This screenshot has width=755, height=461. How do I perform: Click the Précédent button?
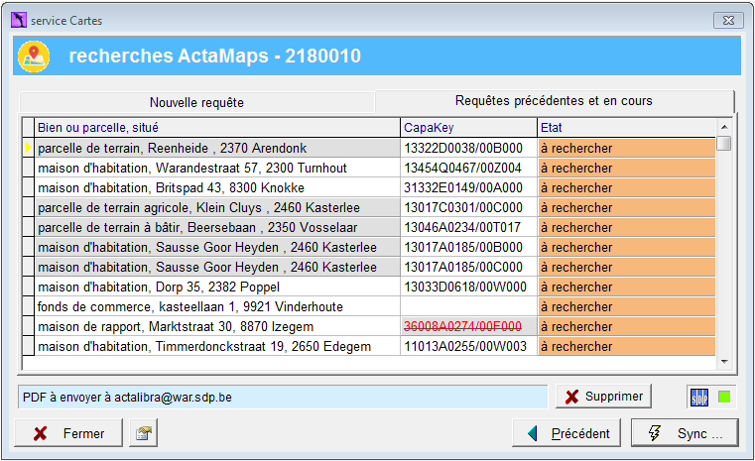[566, 433]
